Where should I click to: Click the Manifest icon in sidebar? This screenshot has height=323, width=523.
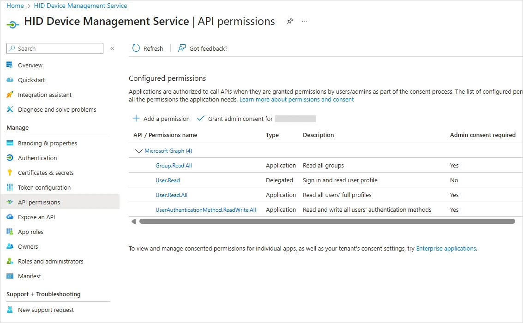coord(10,276)
